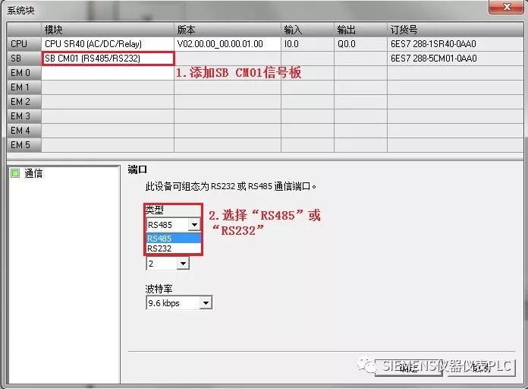Click the 订货号 column header
Screen dimensions: 528x389
click(455, 30)
